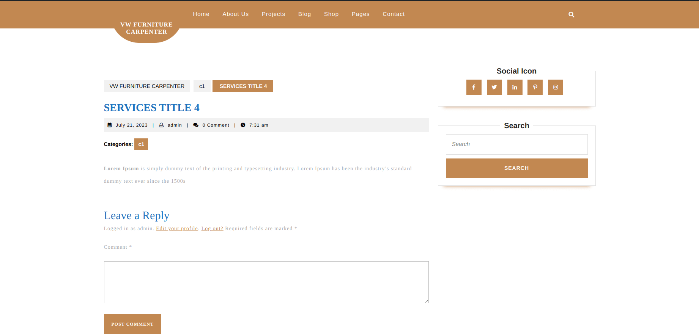Open the Instagram social icon

[555, 87]
